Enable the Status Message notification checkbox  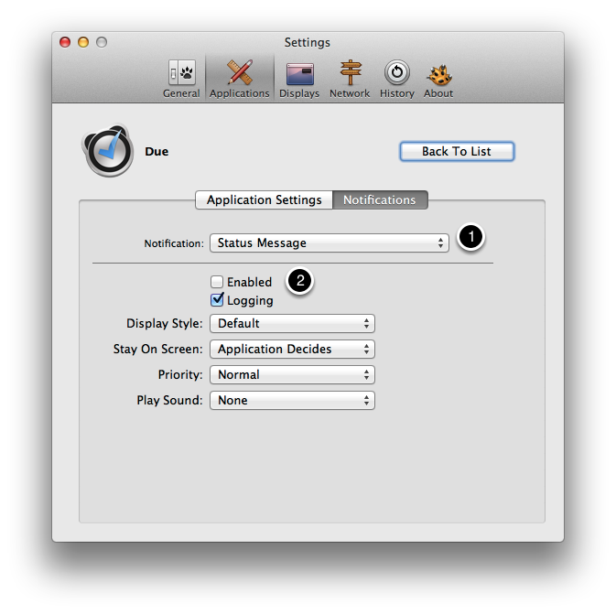click(x=217, y=282)
